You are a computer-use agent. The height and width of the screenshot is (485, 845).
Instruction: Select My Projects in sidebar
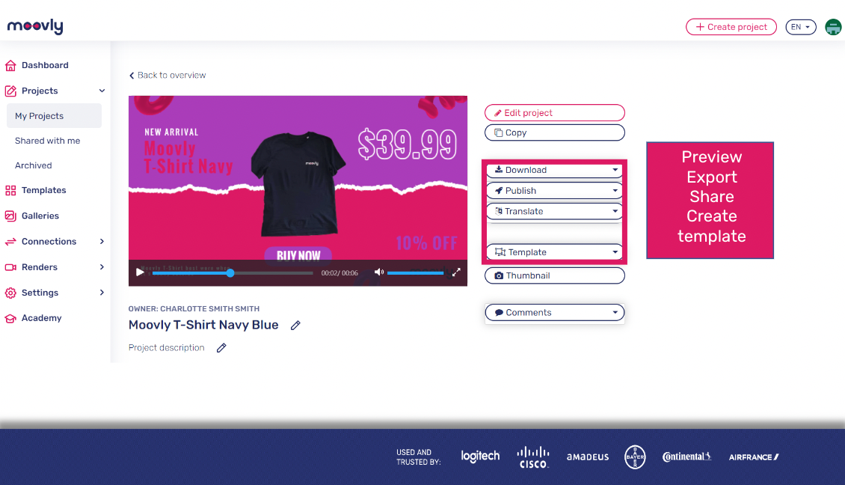click(x=54, y=116)
